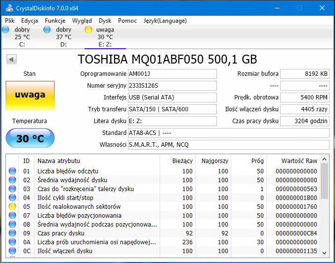Click the CrystalDiskInfo app icon in title bar
Image resolution: width=335 pixels, height=263 pixels.
pyautogui.click(x=9, y=8)
